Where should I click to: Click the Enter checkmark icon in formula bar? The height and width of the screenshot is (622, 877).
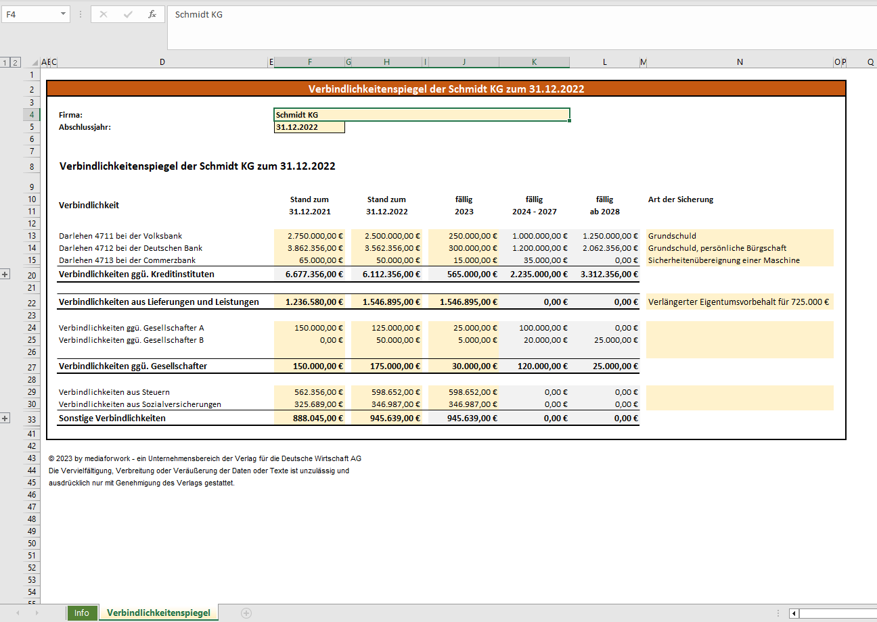[128, 14]
